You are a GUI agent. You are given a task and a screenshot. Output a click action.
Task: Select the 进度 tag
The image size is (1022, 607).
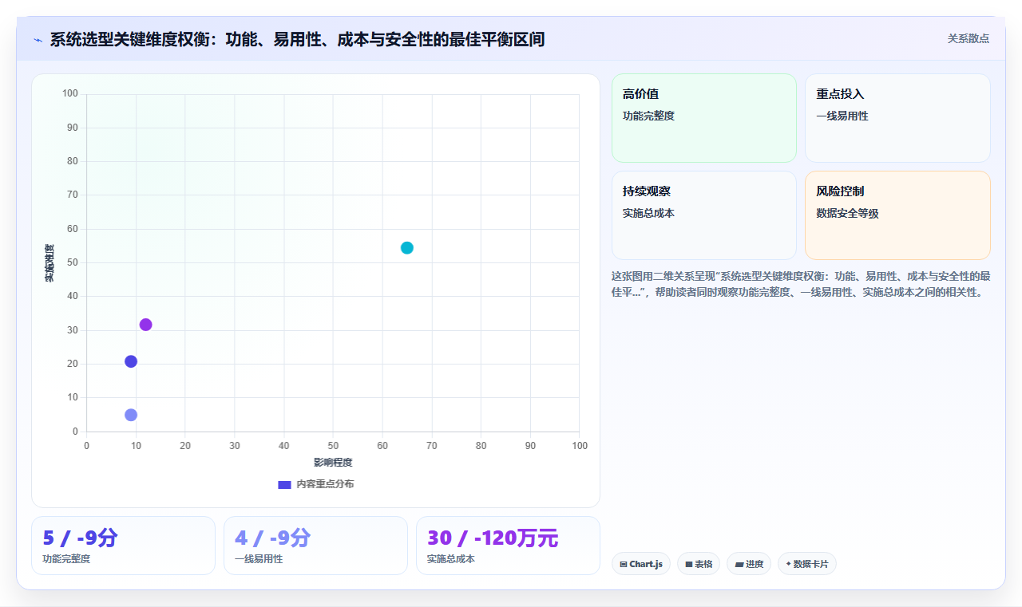pyautogui.click(x=749, y=564)
